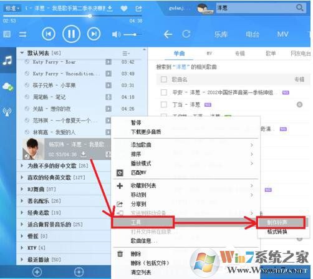Expand the 为数不多的好中文歌 playlist

pos(22,165)
